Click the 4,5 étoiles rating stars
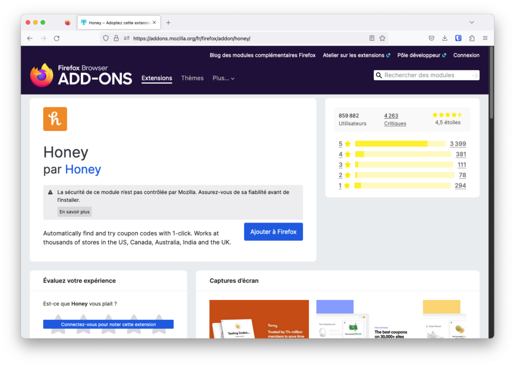 tap(447, 115)
